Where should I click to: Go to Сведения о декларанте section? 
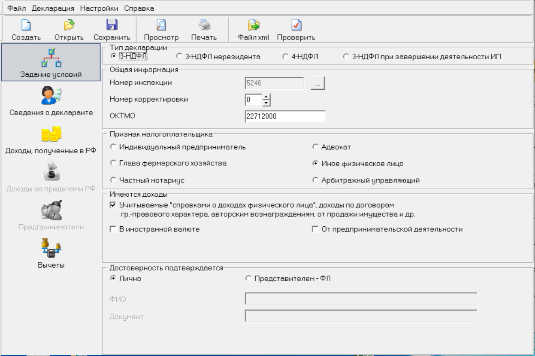click(51, 101)
